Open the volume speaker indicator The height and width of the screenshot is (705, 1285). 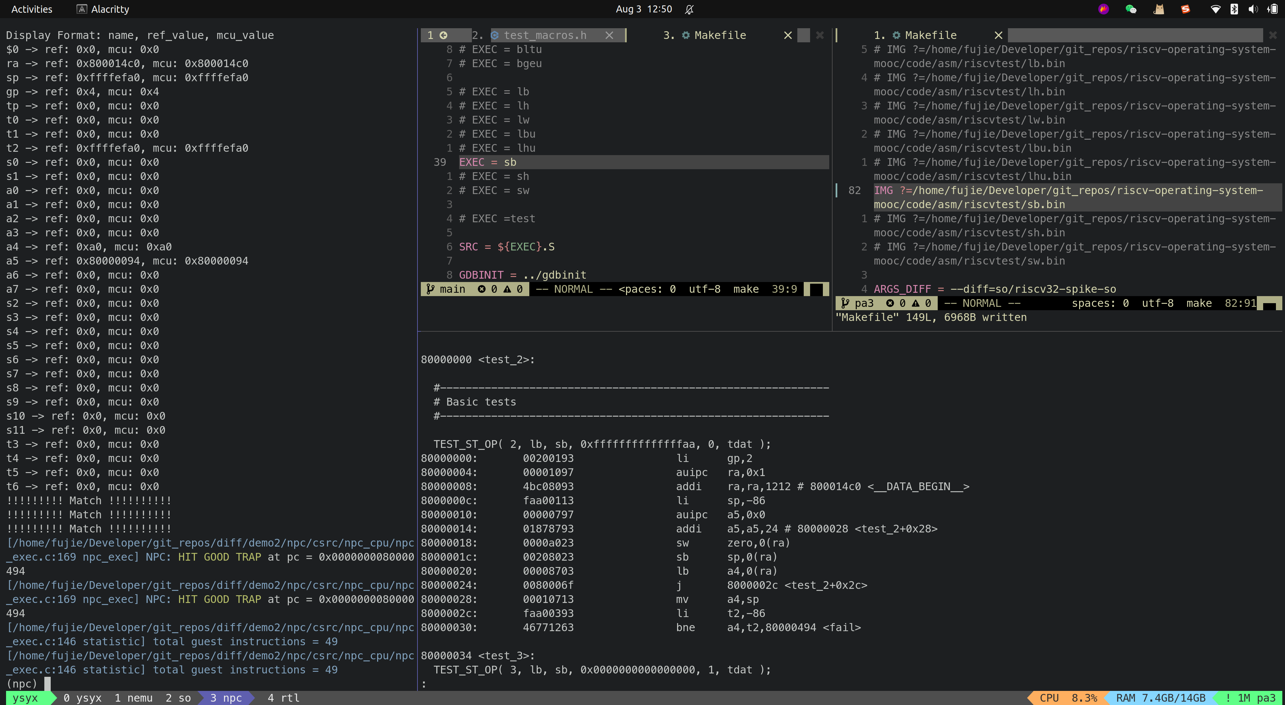[1252, 9]
